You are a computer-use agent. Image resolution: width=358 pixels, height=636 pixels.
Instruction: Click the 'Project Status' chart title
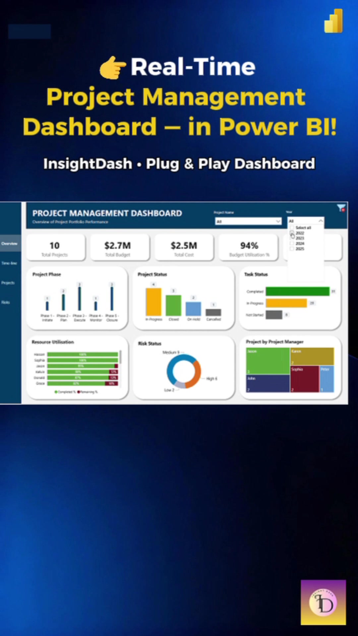pyautogui.click(x=152, y=274)
